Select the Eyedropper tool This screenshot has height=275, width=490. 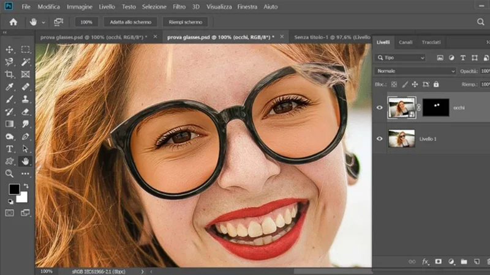coord(9,87)
